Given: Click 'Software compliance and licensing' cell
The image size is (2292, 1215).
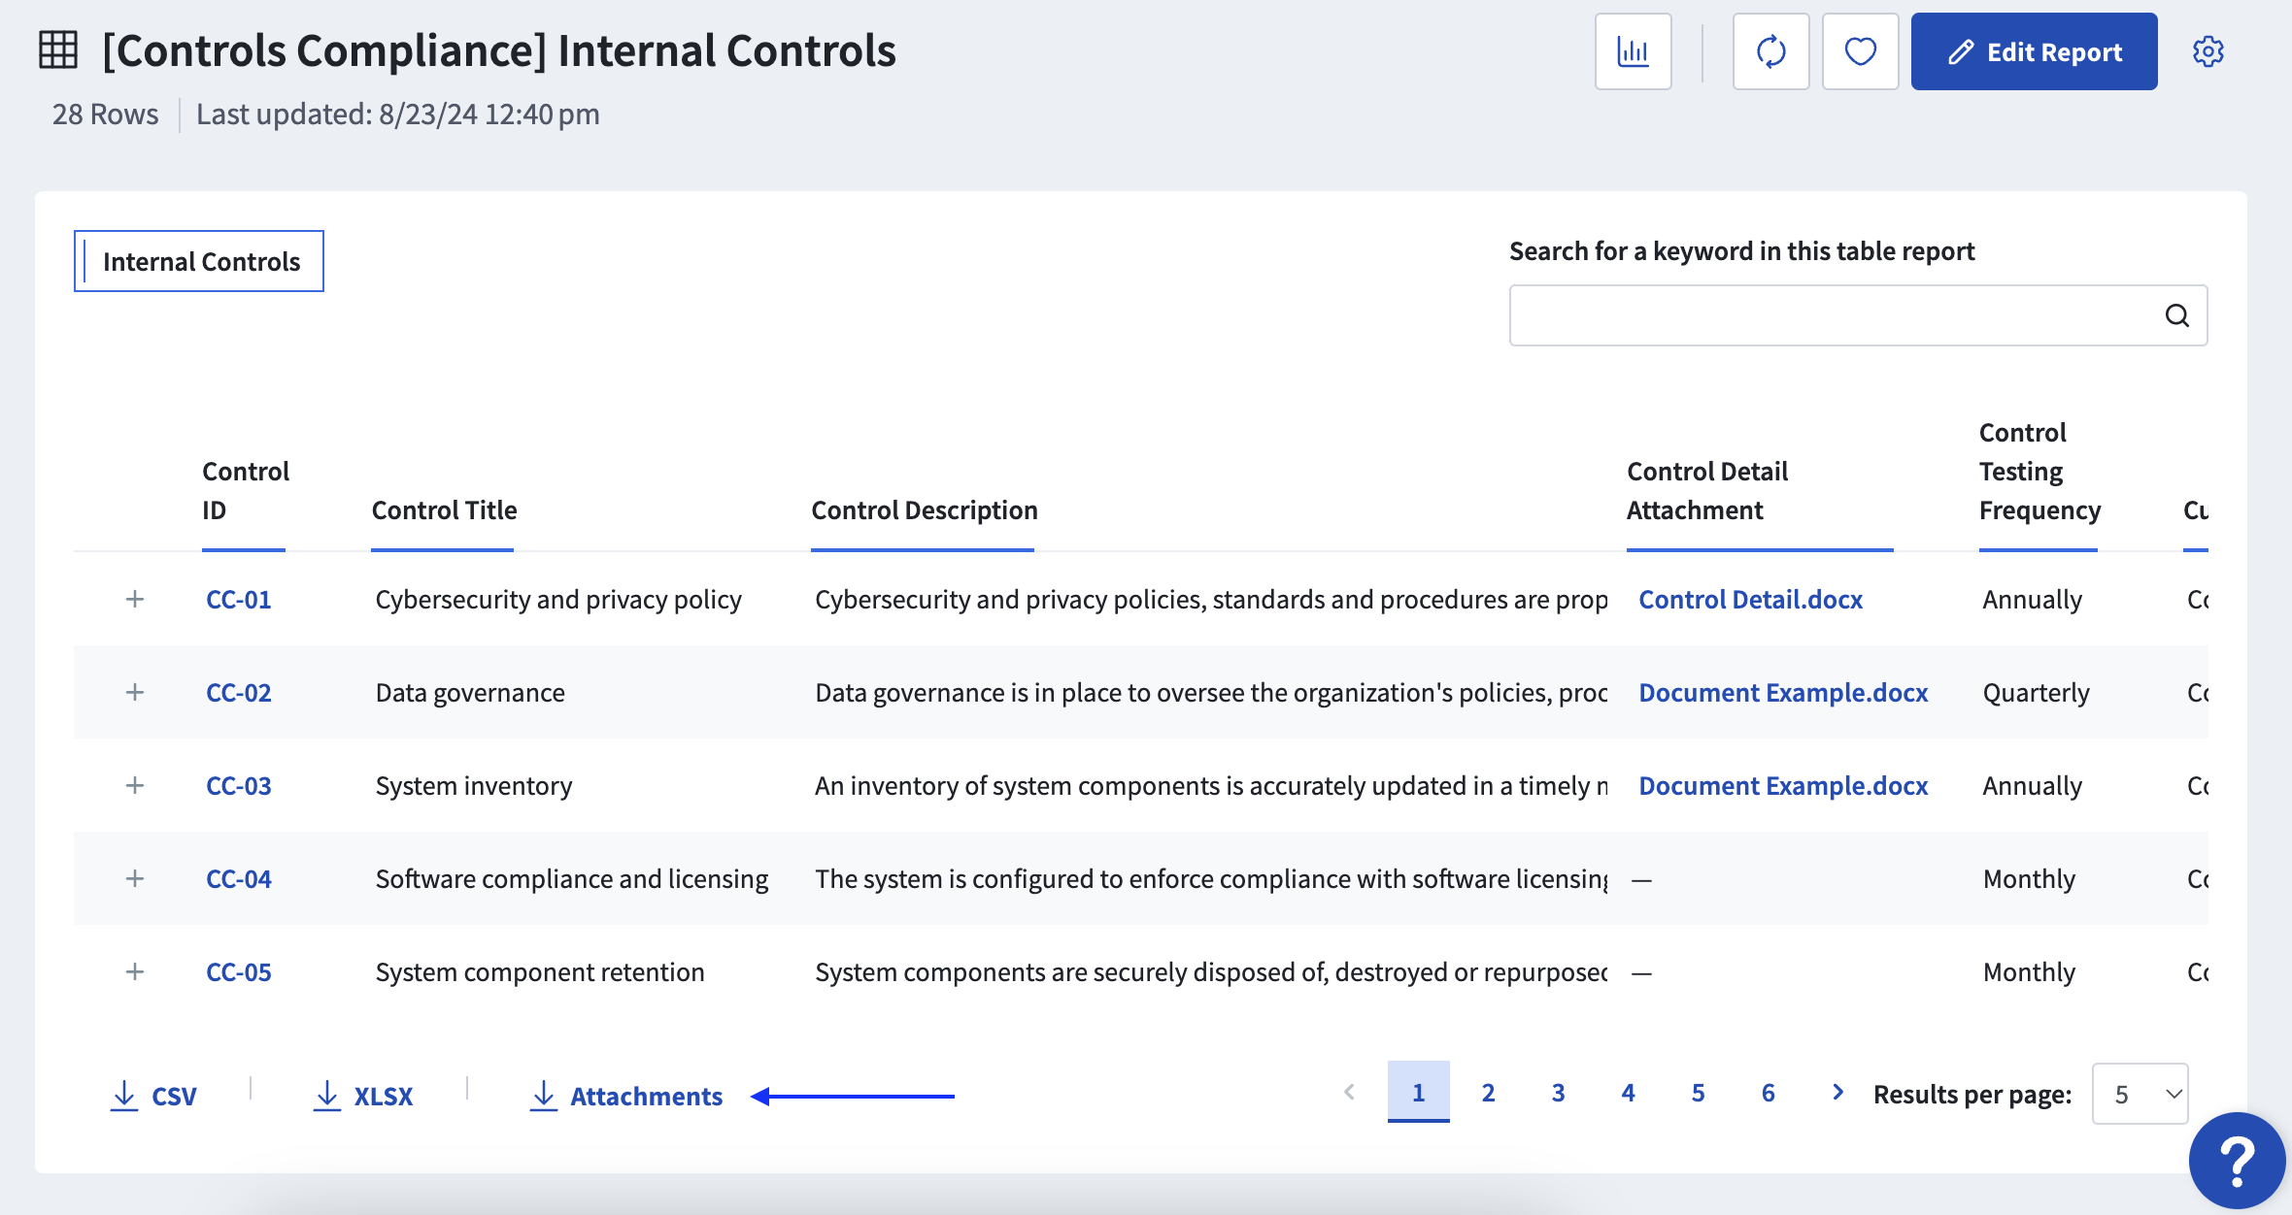Looking at the screenshot, I should coord(572,879).
